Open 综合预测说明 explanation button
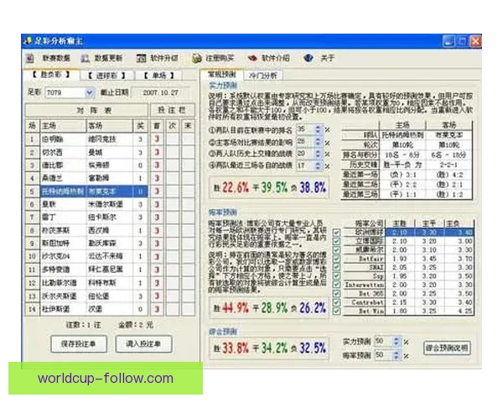The height and width of the screenshot is (403, 503). [447, 348]
